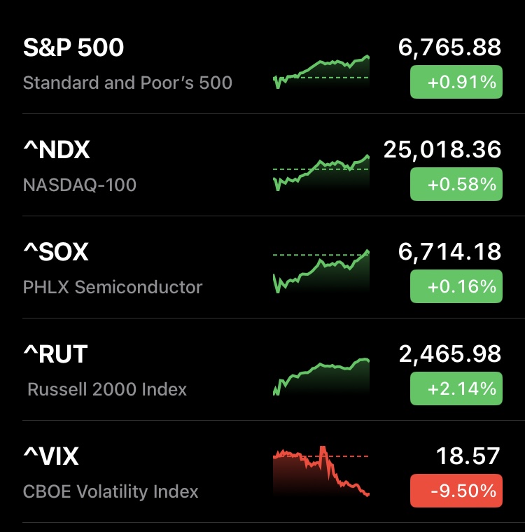This screenshot has height=532, width=525.
Task: View the ^SOX mini price chart
Action: pyautogui.click(x=321, y=272)
